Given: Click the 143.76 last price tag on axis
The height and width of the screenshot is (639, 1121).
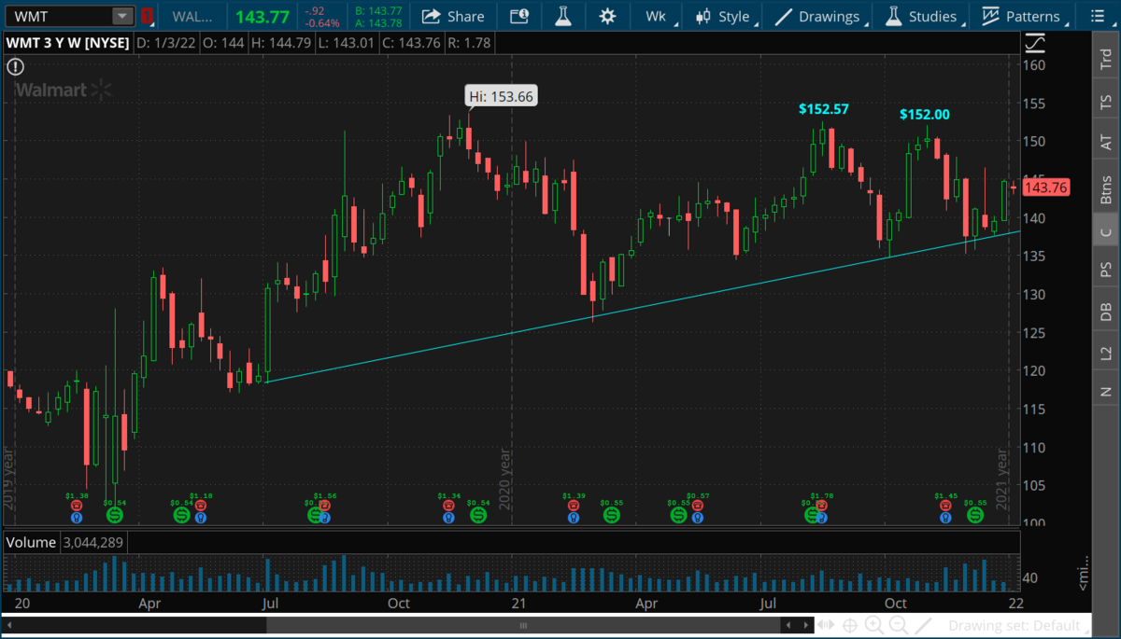Looking at the screenshot, I should coord(1046,188).
